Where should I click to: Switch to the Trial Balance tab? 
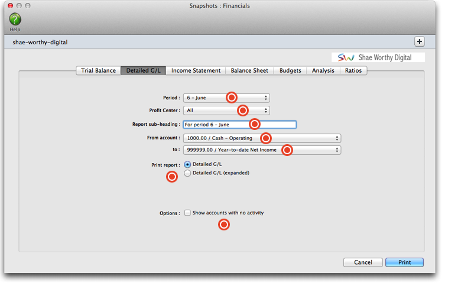point(98,70)
